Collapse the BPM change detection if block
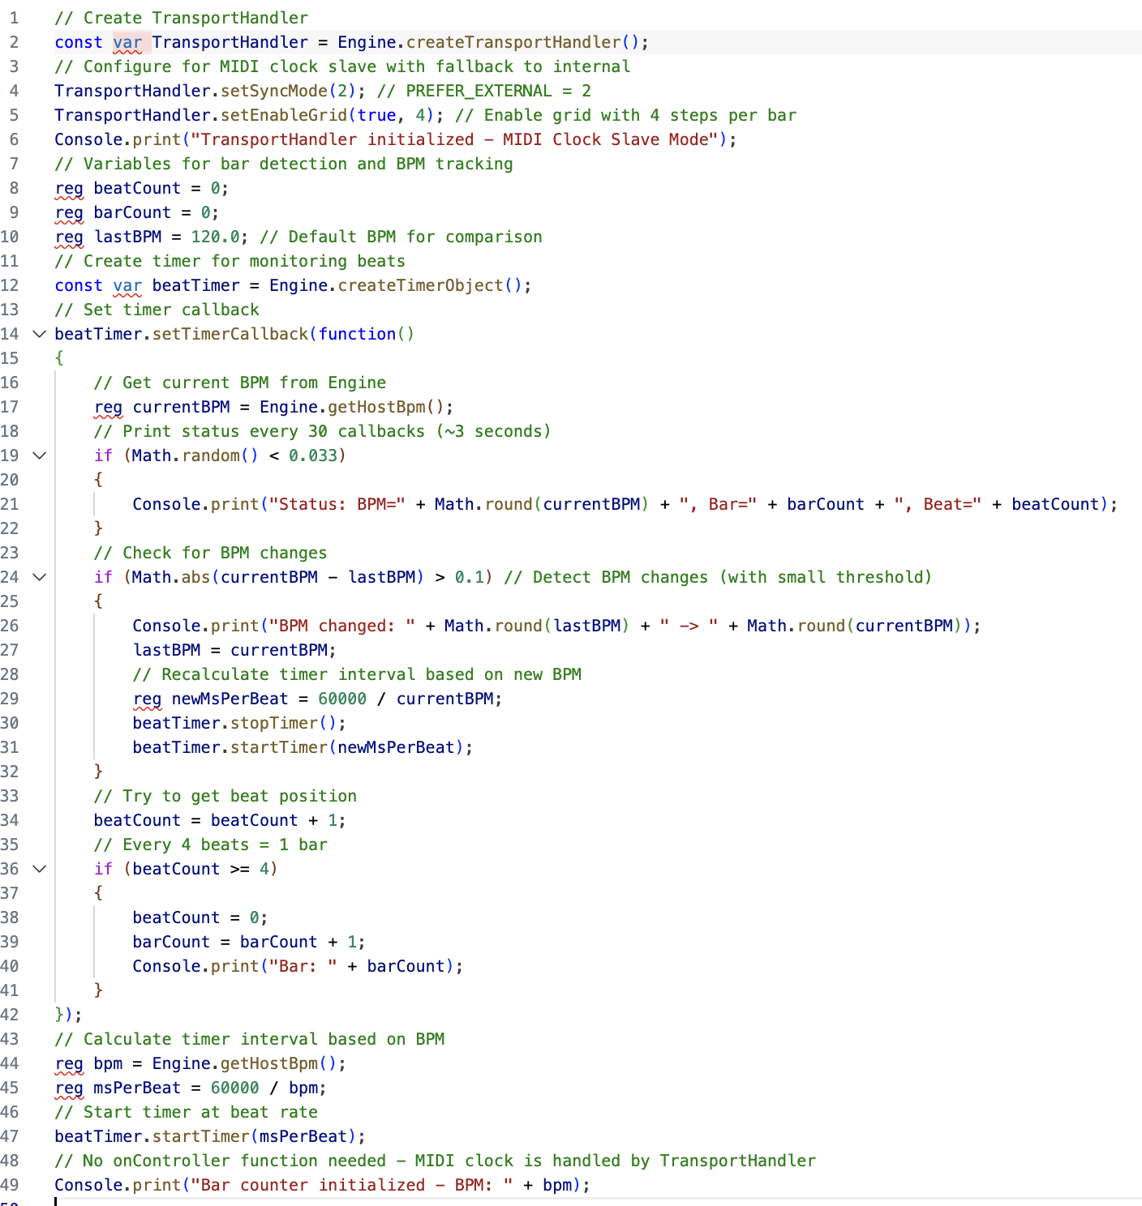Viewport: 1142px width, 1206px height. 39,577
